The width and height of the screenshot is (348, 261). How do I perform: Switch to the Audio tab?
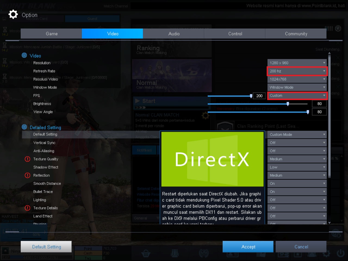173,34
